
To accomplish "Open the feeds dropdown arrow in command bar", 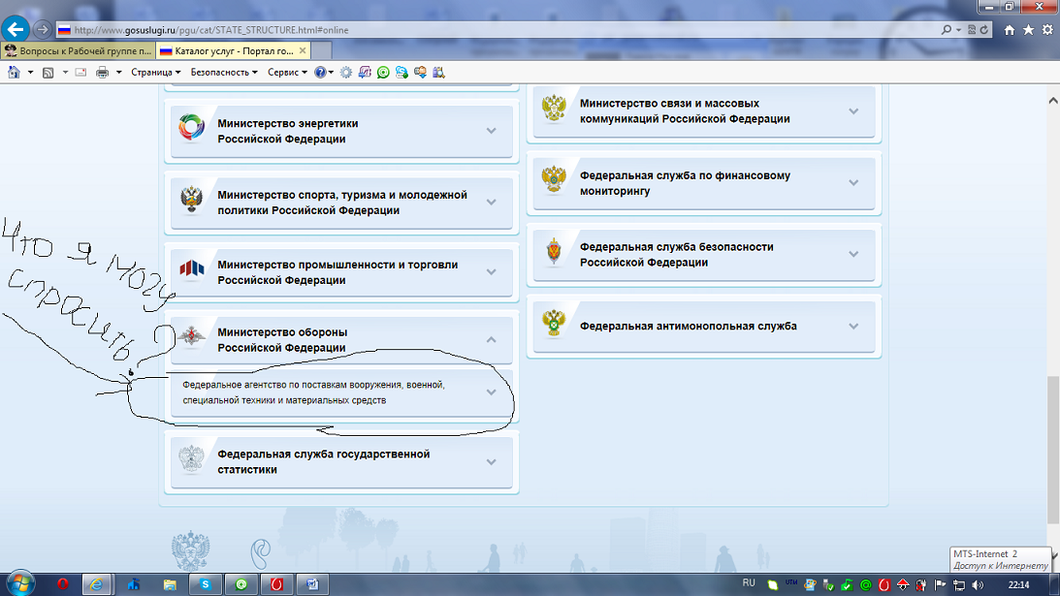I will click(x=65, y=73).
